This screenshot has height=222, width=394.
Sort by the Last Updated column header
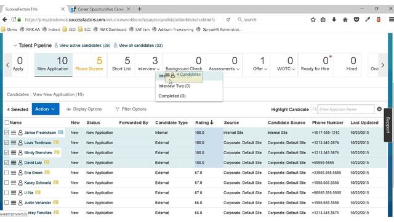pyautogui.click(x=364, y=123)
